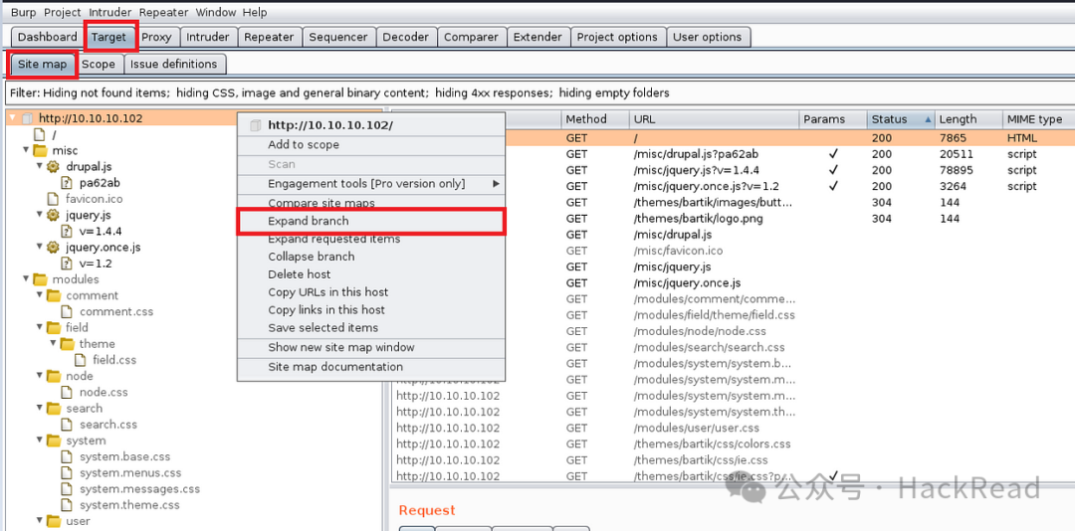Screen dimensions: 1075x531
Task: Click the misc folder icon
Action: point(40,151)
